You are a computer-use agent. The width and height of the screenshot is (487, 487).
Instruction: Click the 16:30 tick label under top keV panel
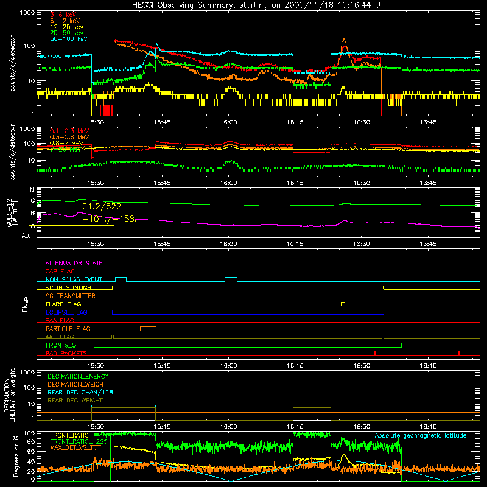coord(362,122)
